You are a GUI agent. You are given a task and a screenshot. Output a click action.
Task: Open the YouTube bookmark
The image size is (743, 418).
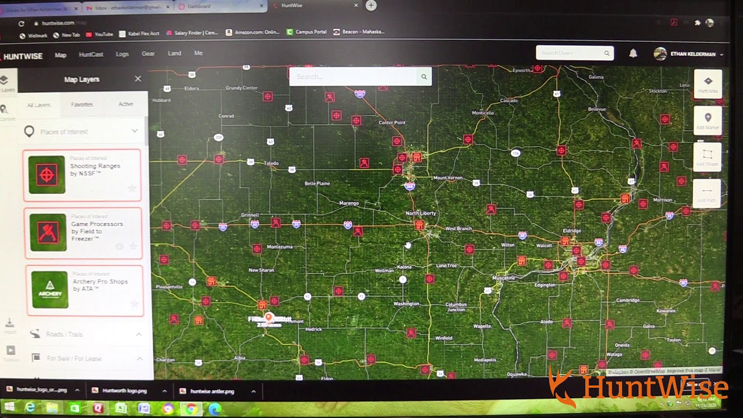(x=99, y=35)
